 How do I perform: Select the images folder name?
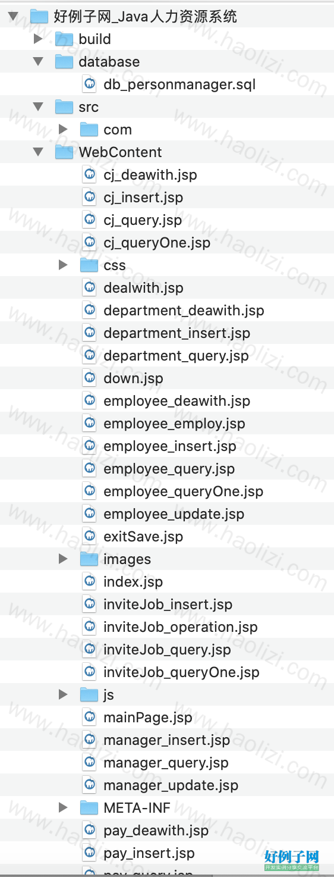[x=127, y=560]
